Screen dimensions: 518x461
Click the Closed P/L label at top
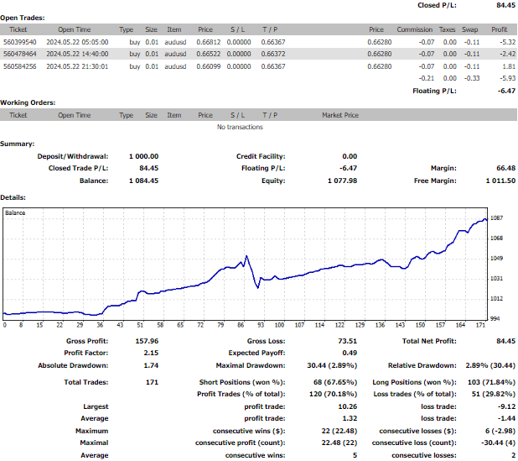tap(437, 5)
